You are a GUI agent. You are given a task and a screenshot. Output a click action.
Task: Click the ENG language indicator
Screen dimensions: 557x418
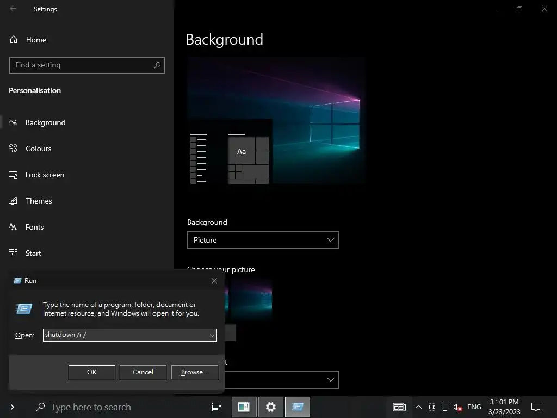click(x=474, y=407)
